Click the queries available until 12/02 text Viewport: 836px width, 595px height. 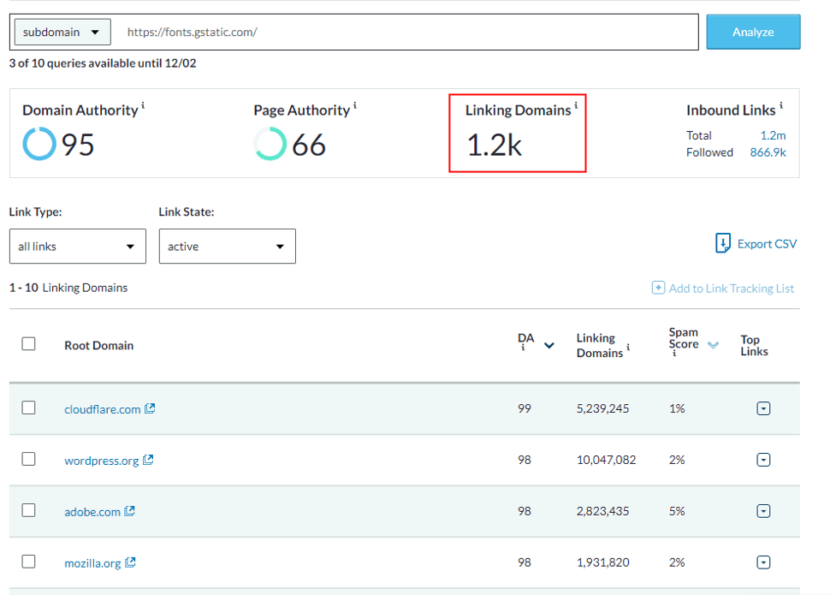[x=103, y=63]
